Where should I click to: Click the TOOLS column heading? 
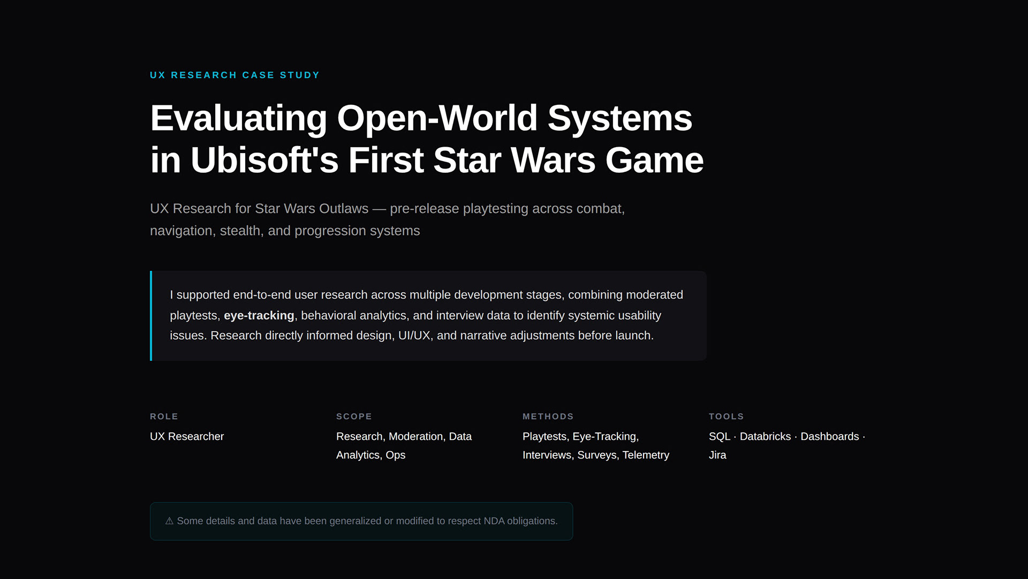click(726, 416)
